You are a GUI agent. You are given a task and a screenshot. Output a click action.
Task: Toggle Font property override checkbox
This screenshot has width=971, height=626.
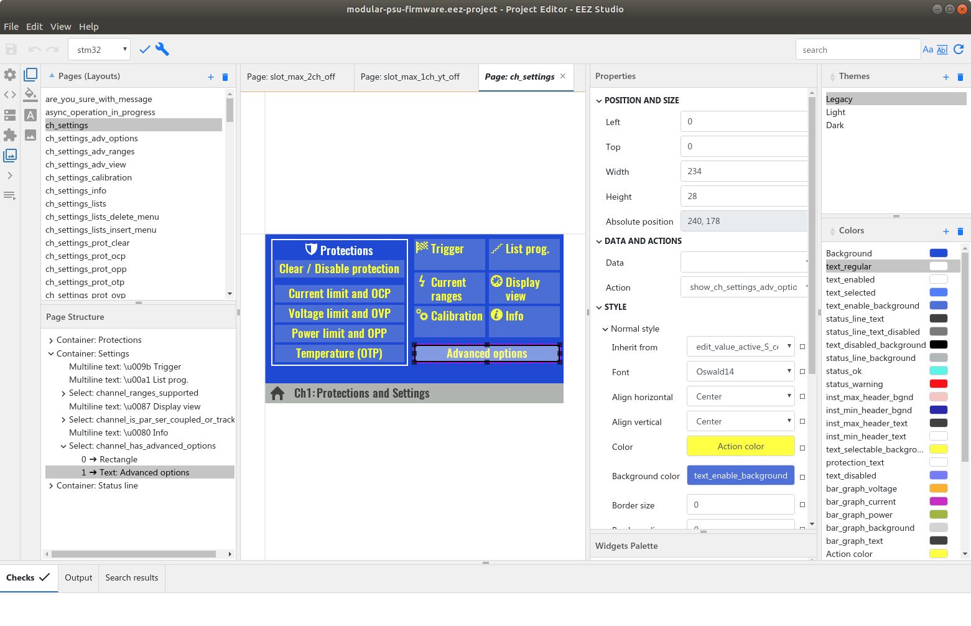(802, 371)
